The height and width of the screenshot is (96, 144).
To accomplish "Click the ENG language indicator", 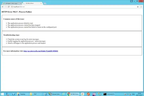I will 133,94.
